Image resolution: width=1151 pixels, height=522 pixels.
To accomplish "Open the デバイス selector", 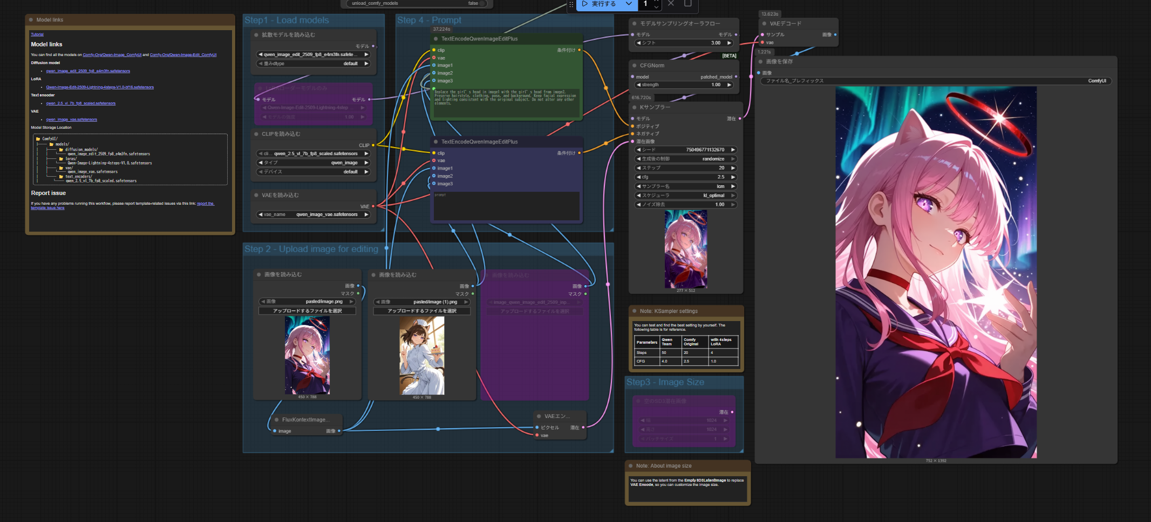I will [314, 172].
